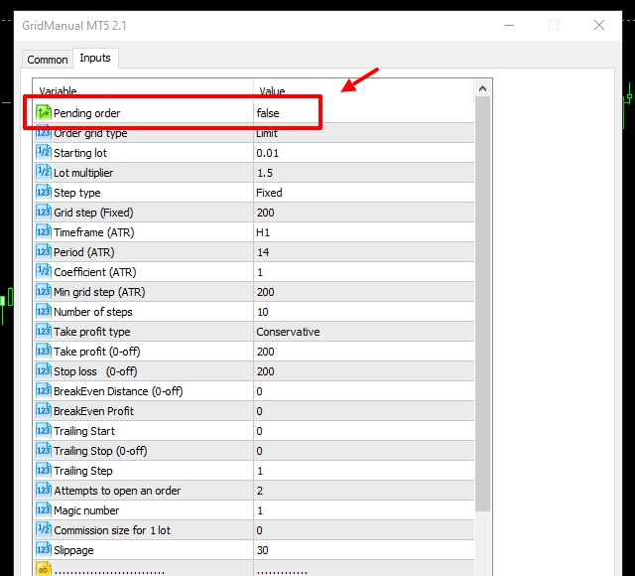Image resolution: width=635 pixels, height=576 pixels.
Task: Click the BreakEven Profit row icon
Action: click(x=44, y=410)
